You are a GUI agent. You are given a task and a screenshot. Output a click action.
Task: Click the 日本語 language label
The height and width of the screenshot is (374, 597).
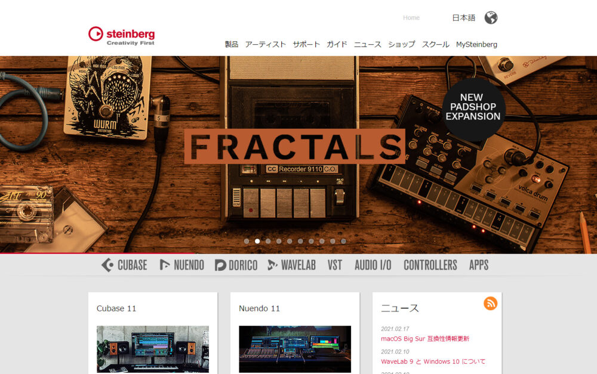463,17
